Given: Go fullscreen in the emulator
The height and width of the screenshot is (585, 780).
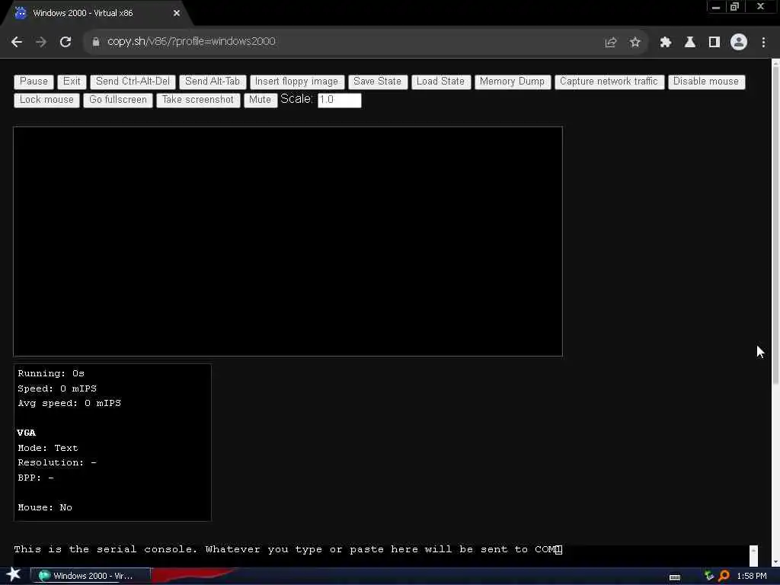Looking at the screenshot, I should click(x=118, y=100).
